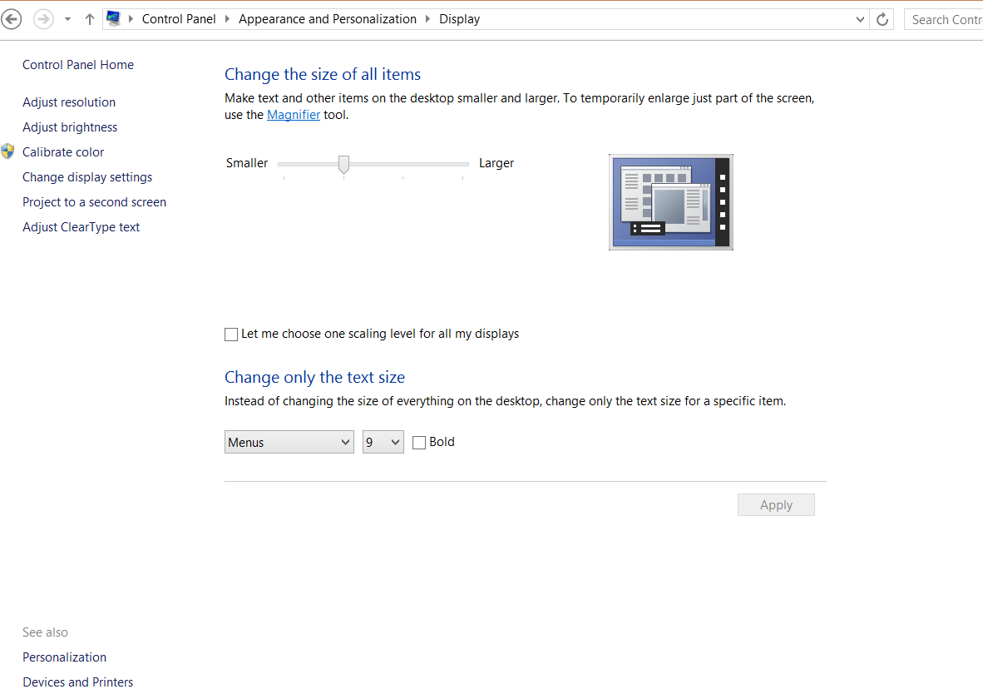Screen dimensions: 983x699
Task: Select Control Panel breadcrumb in address bar
Action: tap(179, 19)
